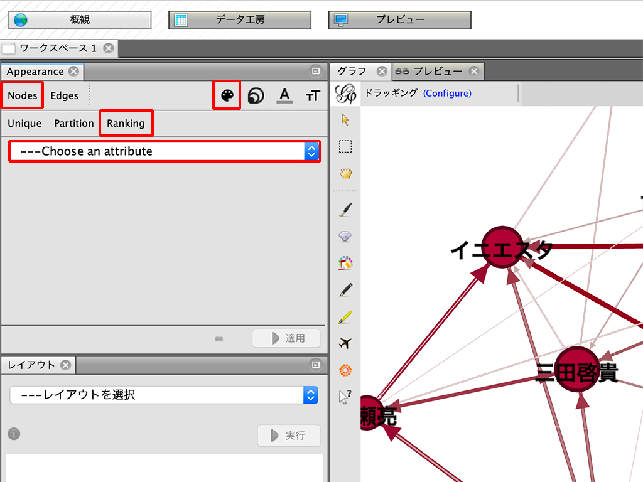Screen dimensions: 643x482
Task: Click the node size circles icon
Action: pyautogui.click(x=256, y=95)
